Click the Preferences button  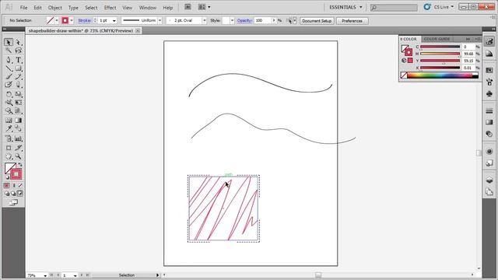tap(352, 21)
